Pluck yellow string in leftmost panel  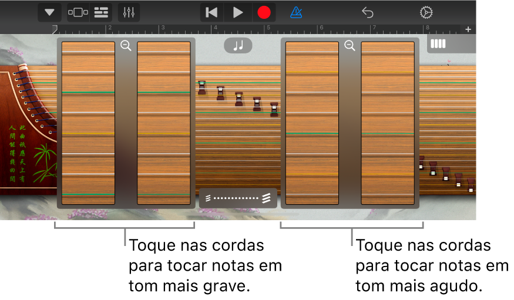88,134
